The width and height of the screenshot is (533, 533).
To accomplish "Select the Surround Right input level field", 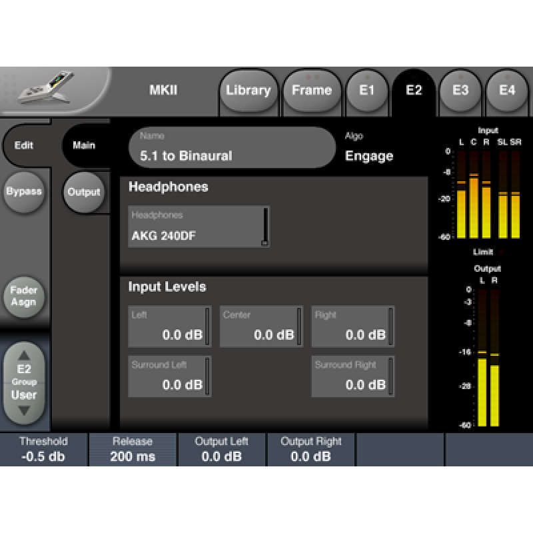I will 352,376.
